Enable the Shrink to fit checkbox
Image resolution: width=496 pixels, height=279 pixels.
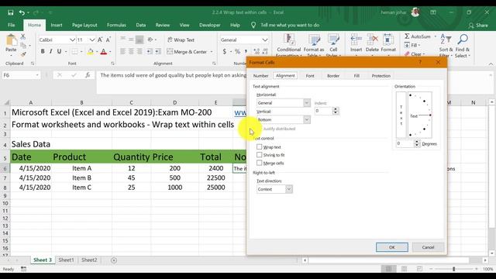click(x=260, y=155)
